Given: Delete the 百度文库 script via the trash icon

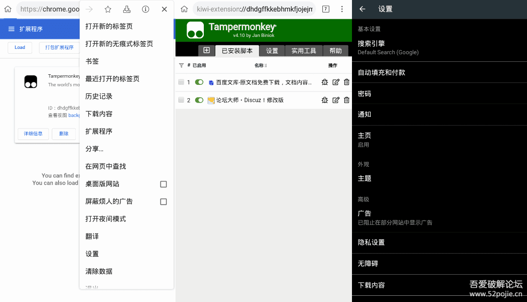Looking at the screenshot, I should (x=347, y=82).
